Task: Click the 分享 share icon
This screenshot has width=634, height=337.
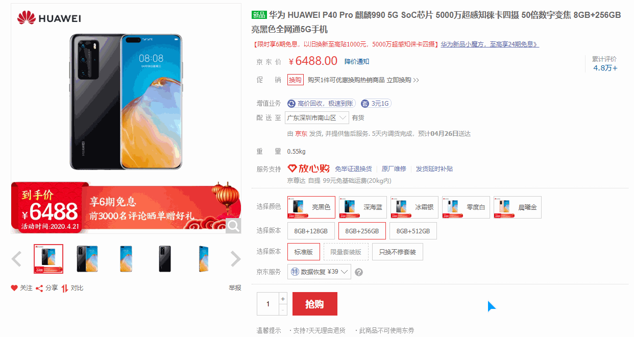Action: click(x=39, y=288)
